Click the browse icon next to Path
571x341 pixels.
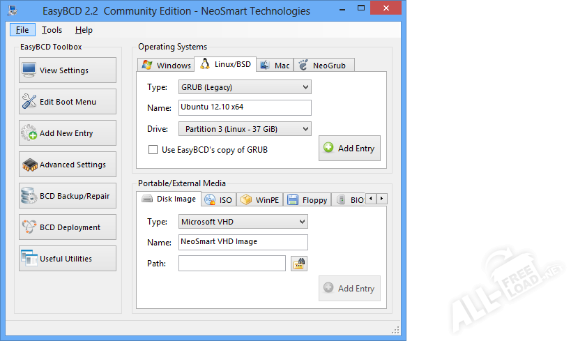pos(299,264)
